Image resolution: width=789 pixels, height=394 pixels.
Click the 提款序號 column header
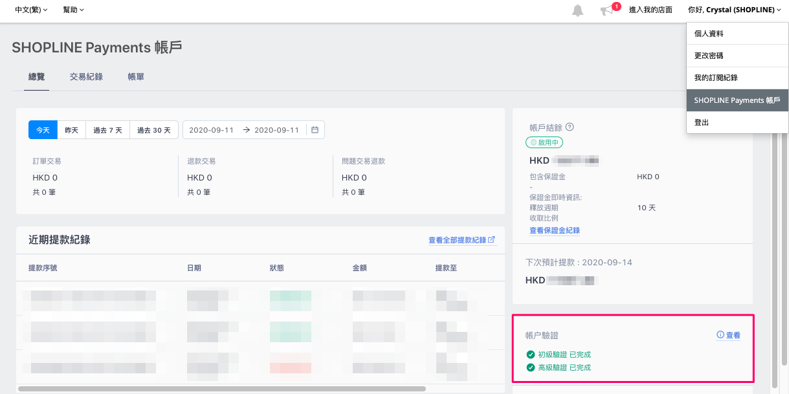[42, 268]
